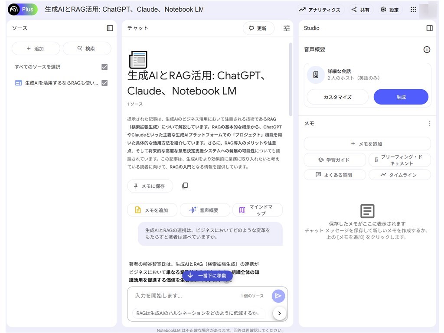Click 検索 to discover sources
This screenshot has width=444, height=333.
pyautogui.click(x=87, y=49)
